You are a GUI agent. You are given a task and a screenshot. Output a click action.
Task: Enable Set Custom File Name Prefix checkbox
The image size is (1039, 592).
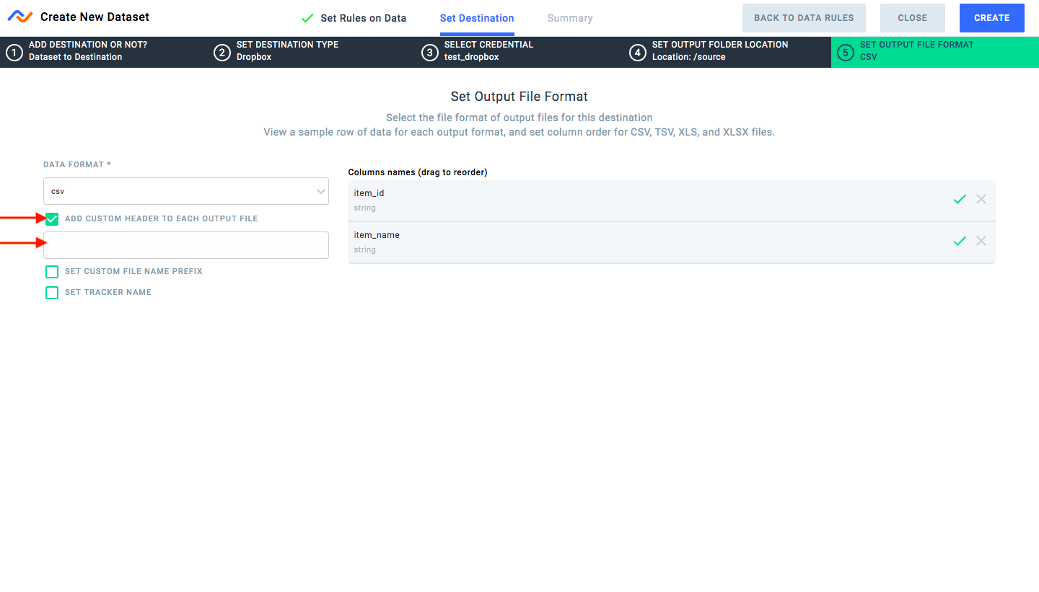tap(52, 272)
